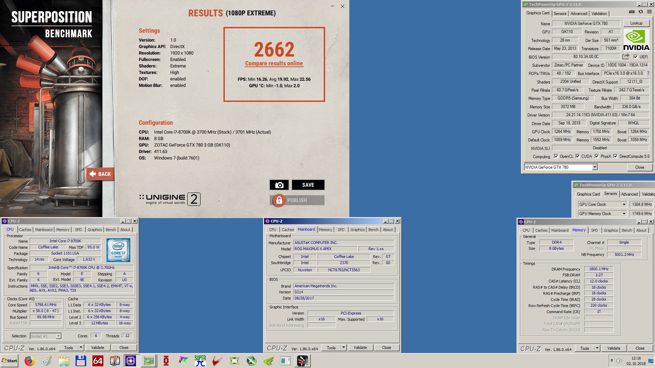Screen dimensions: 655x368
Task: Toggle the UEFI checkbox in GPU-Z
Action: (x=636, y=57)
